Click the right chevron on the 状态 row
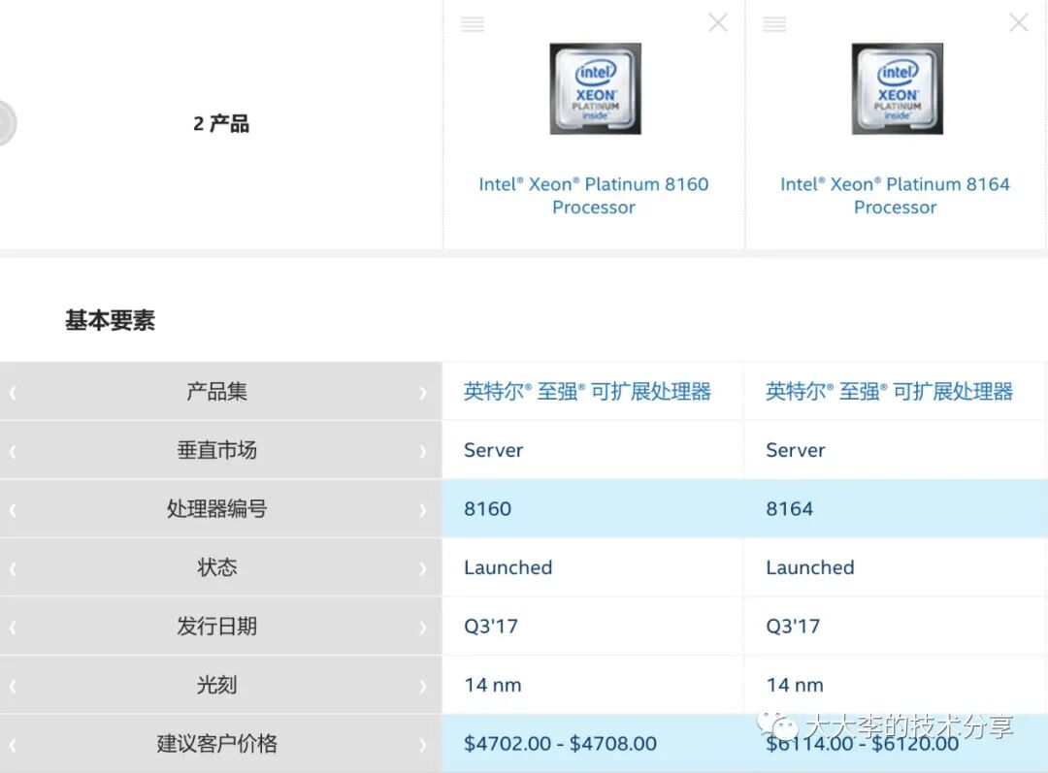The height and width of the screenshot is (773, 1048). click(x=422, y=568)
